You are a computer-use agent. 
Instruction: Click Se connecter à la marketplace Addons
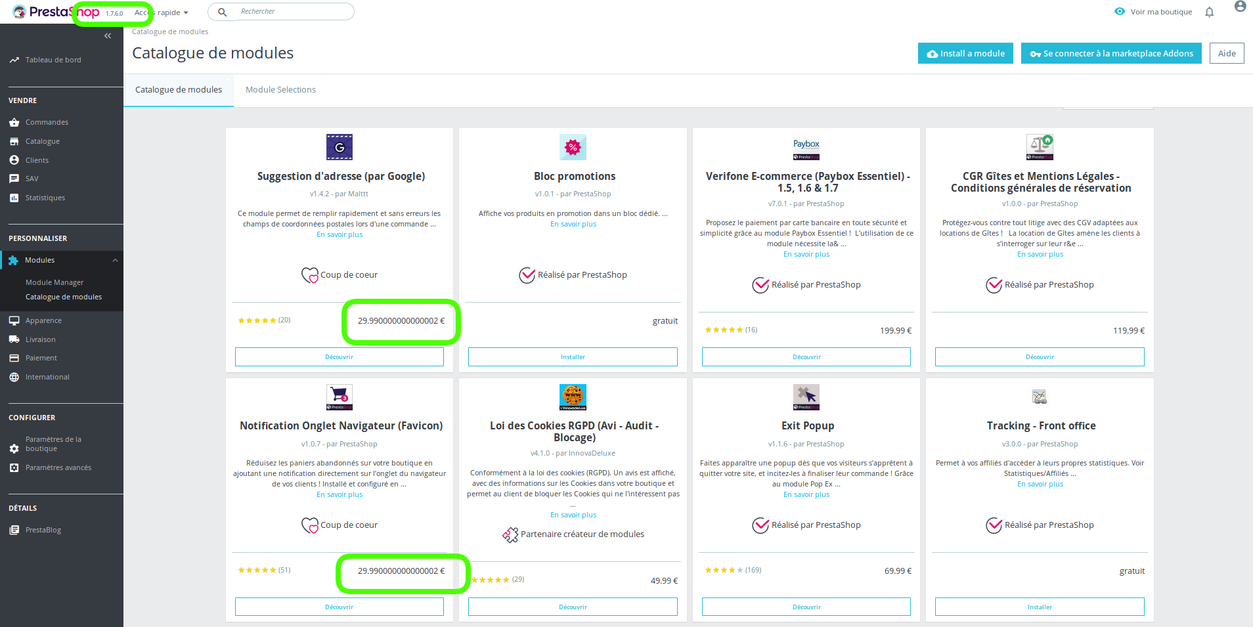point(1111,53)
